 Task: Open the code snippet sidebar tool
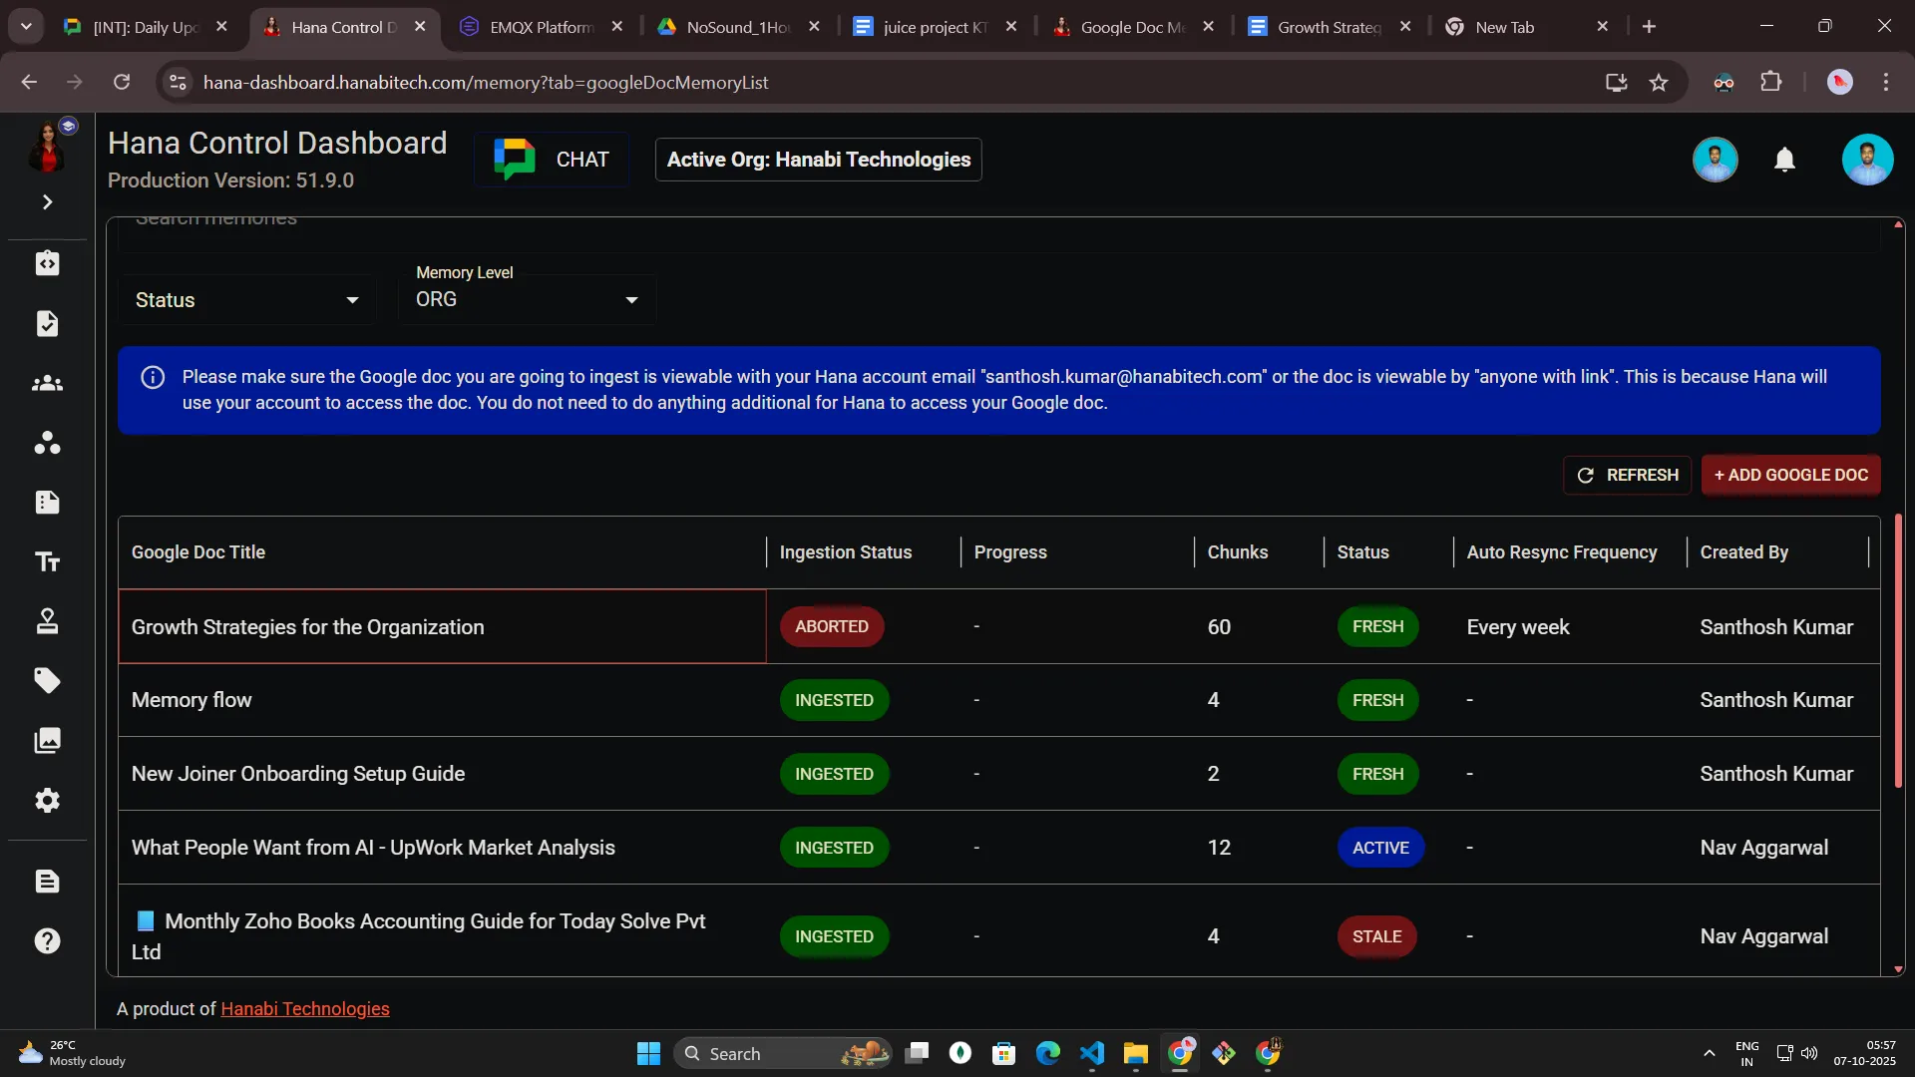click(47, 263)
